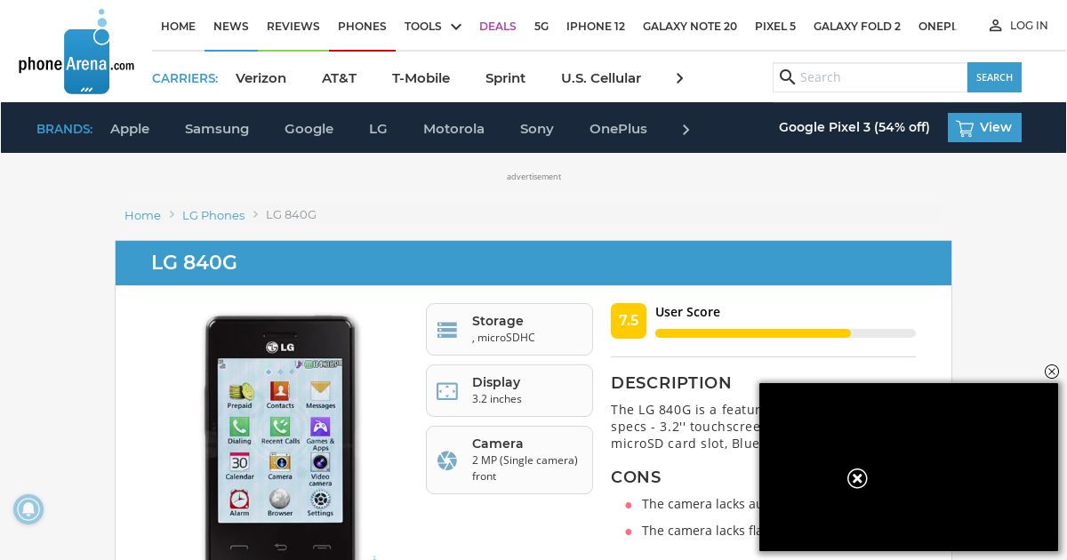Click the LG 840G title in blue header
1067x560 pixels.
194,263
